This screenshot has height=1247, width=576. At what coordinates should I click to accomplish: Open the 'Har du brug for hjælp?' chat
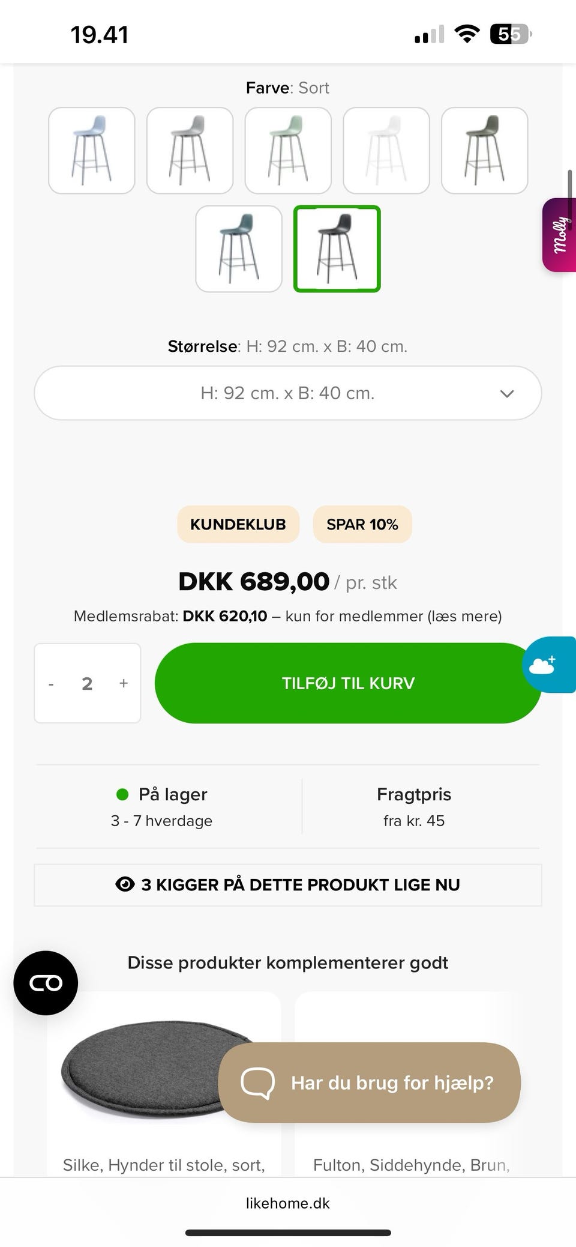(x=370, y=1082)
